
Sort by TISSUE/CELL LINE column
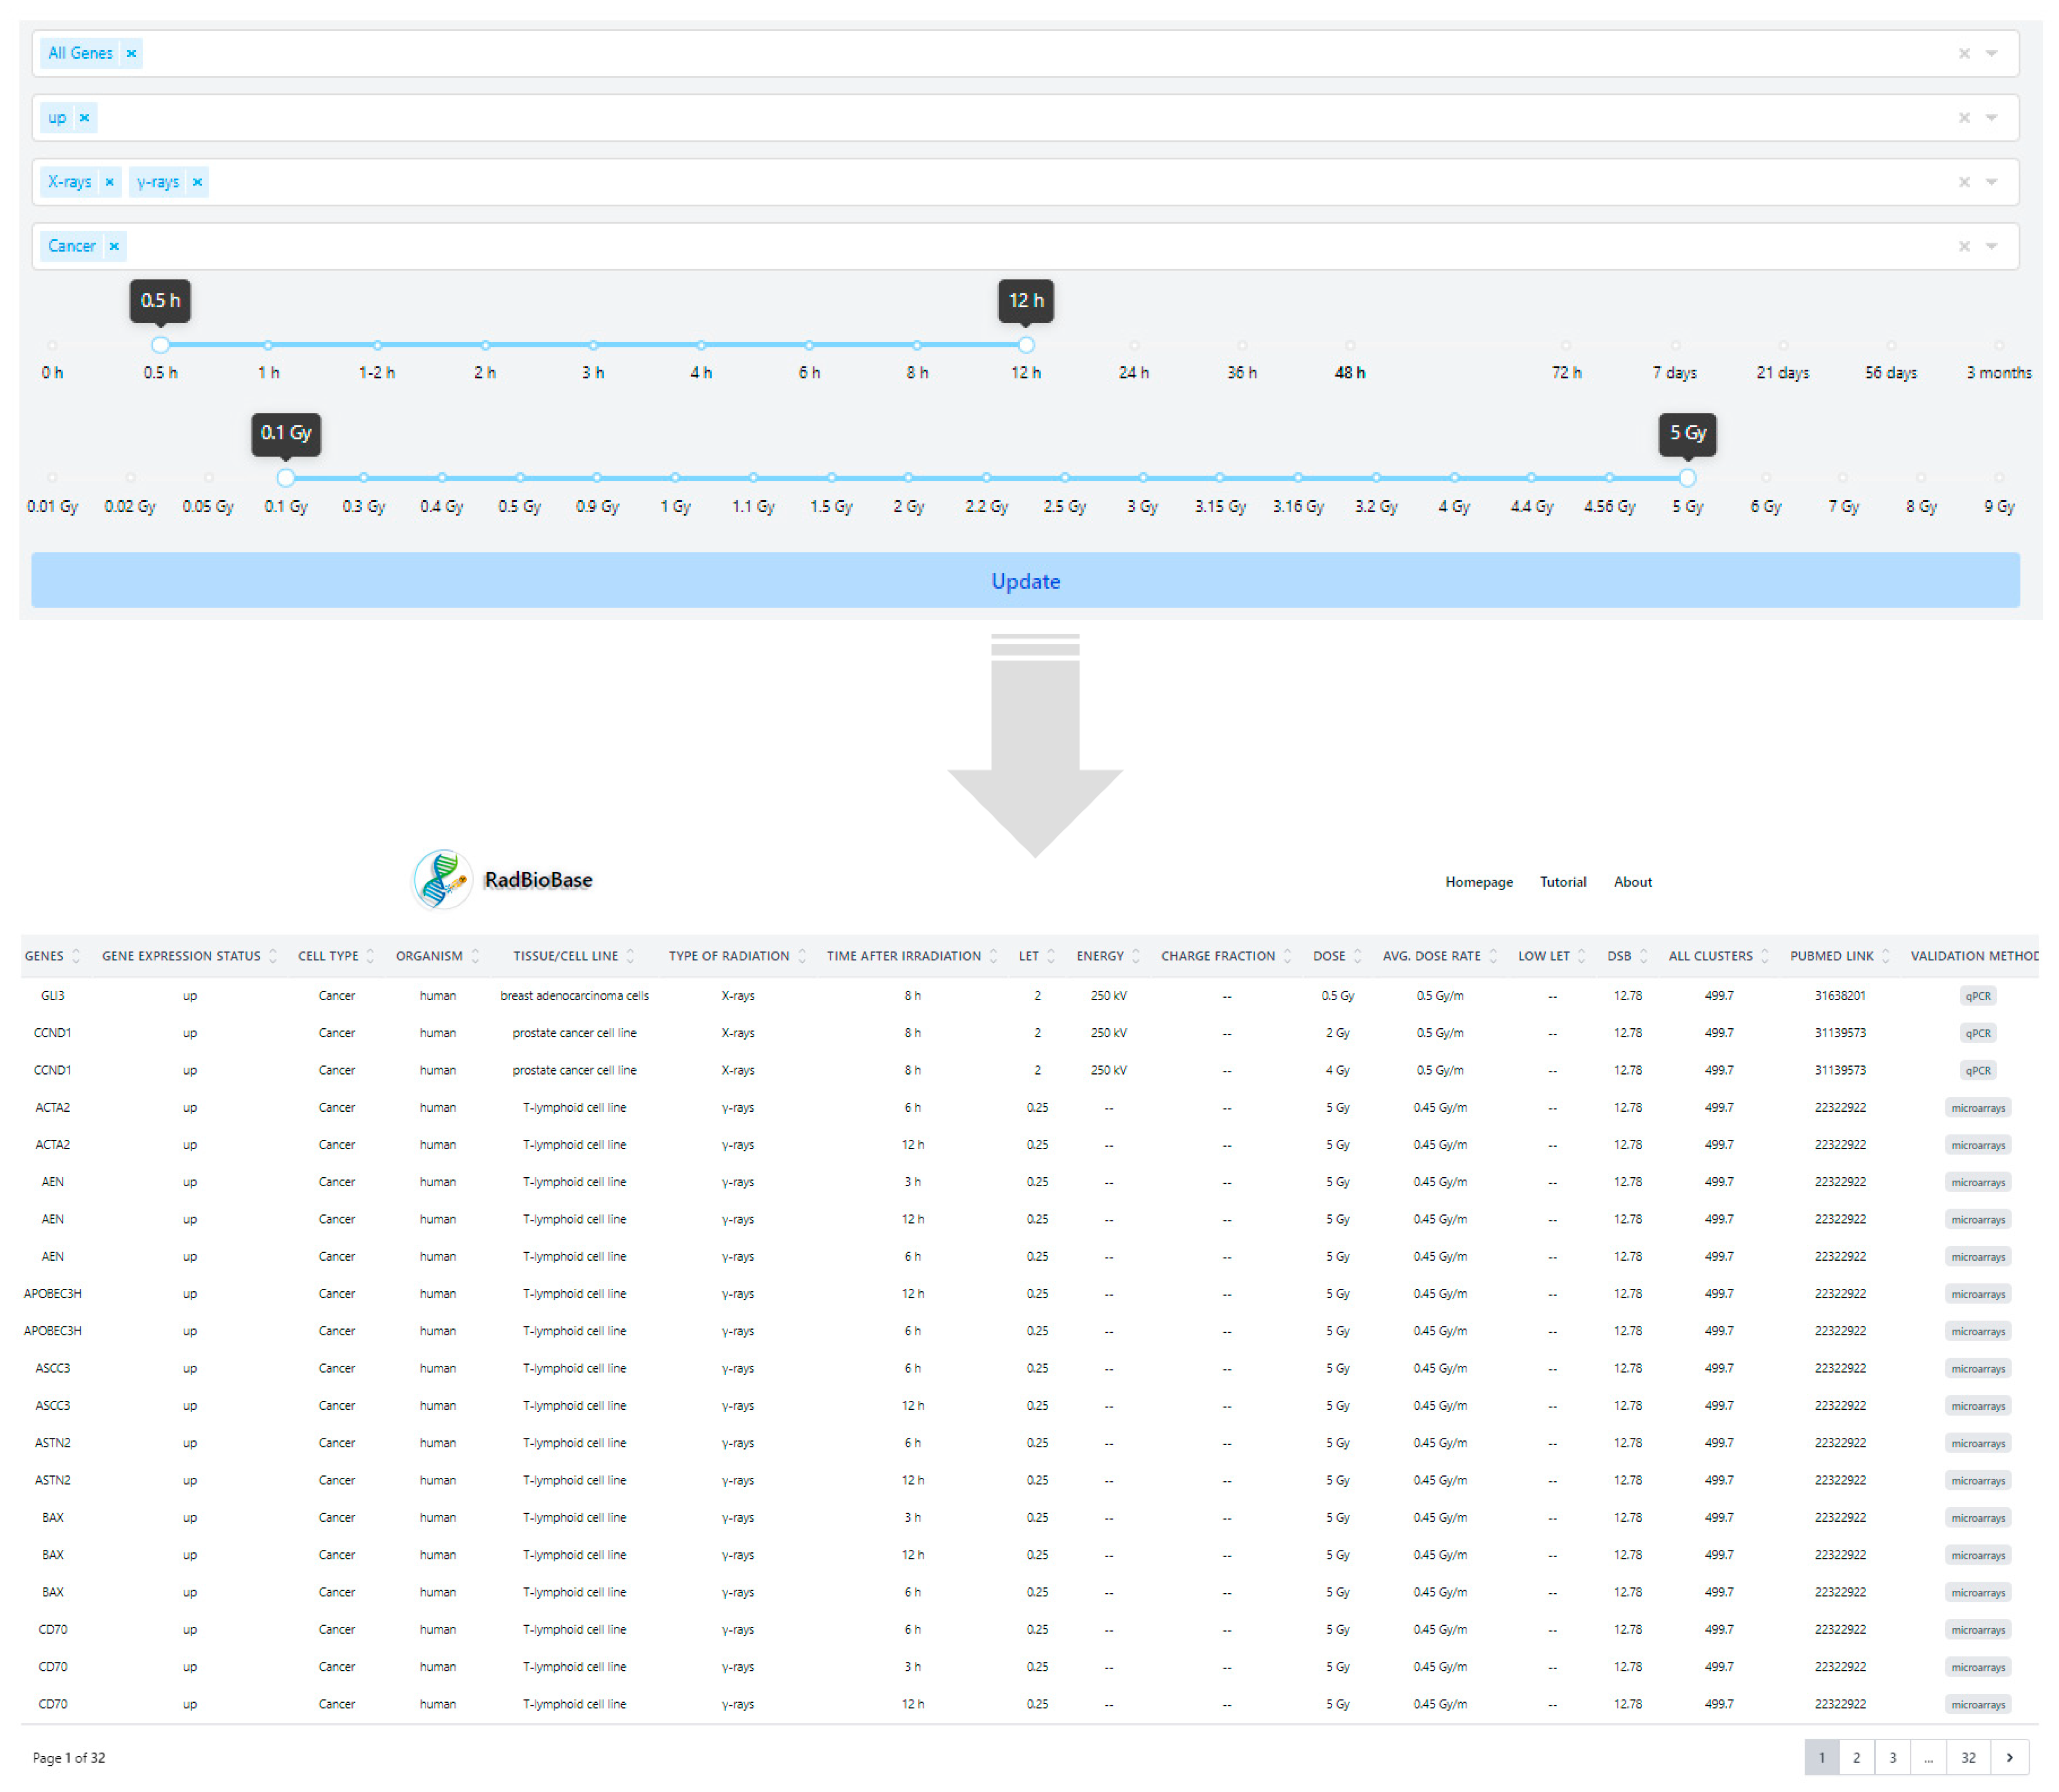click(630, 955)
